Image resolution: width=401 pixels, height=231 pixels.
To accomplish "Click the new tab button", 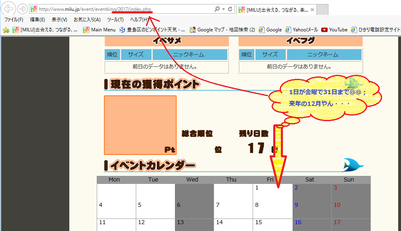I will tap(323, 9).
